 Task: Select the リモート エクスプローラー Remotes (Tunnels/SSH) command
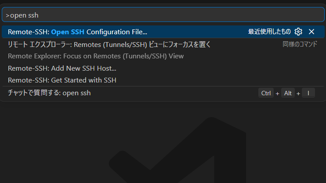pyautogui.click(x=163, y=50)
